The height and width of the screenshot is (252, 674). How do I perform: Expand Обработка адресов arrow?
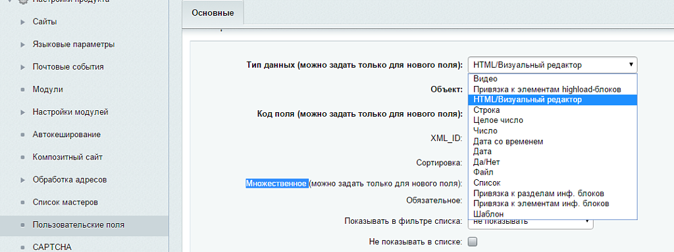pyautogui.click(x=23, y=180)
